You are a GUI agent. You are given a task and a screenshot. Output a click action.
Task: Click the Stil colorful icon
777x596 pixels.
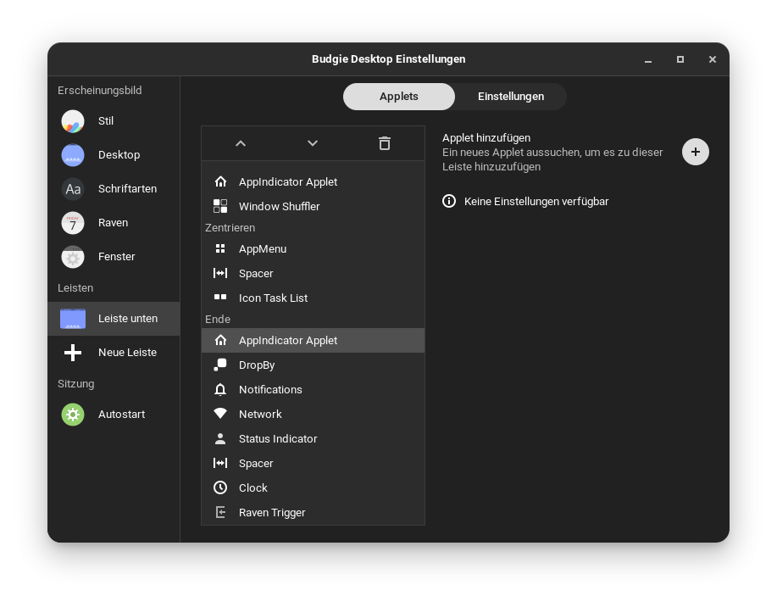click(73, 121)
